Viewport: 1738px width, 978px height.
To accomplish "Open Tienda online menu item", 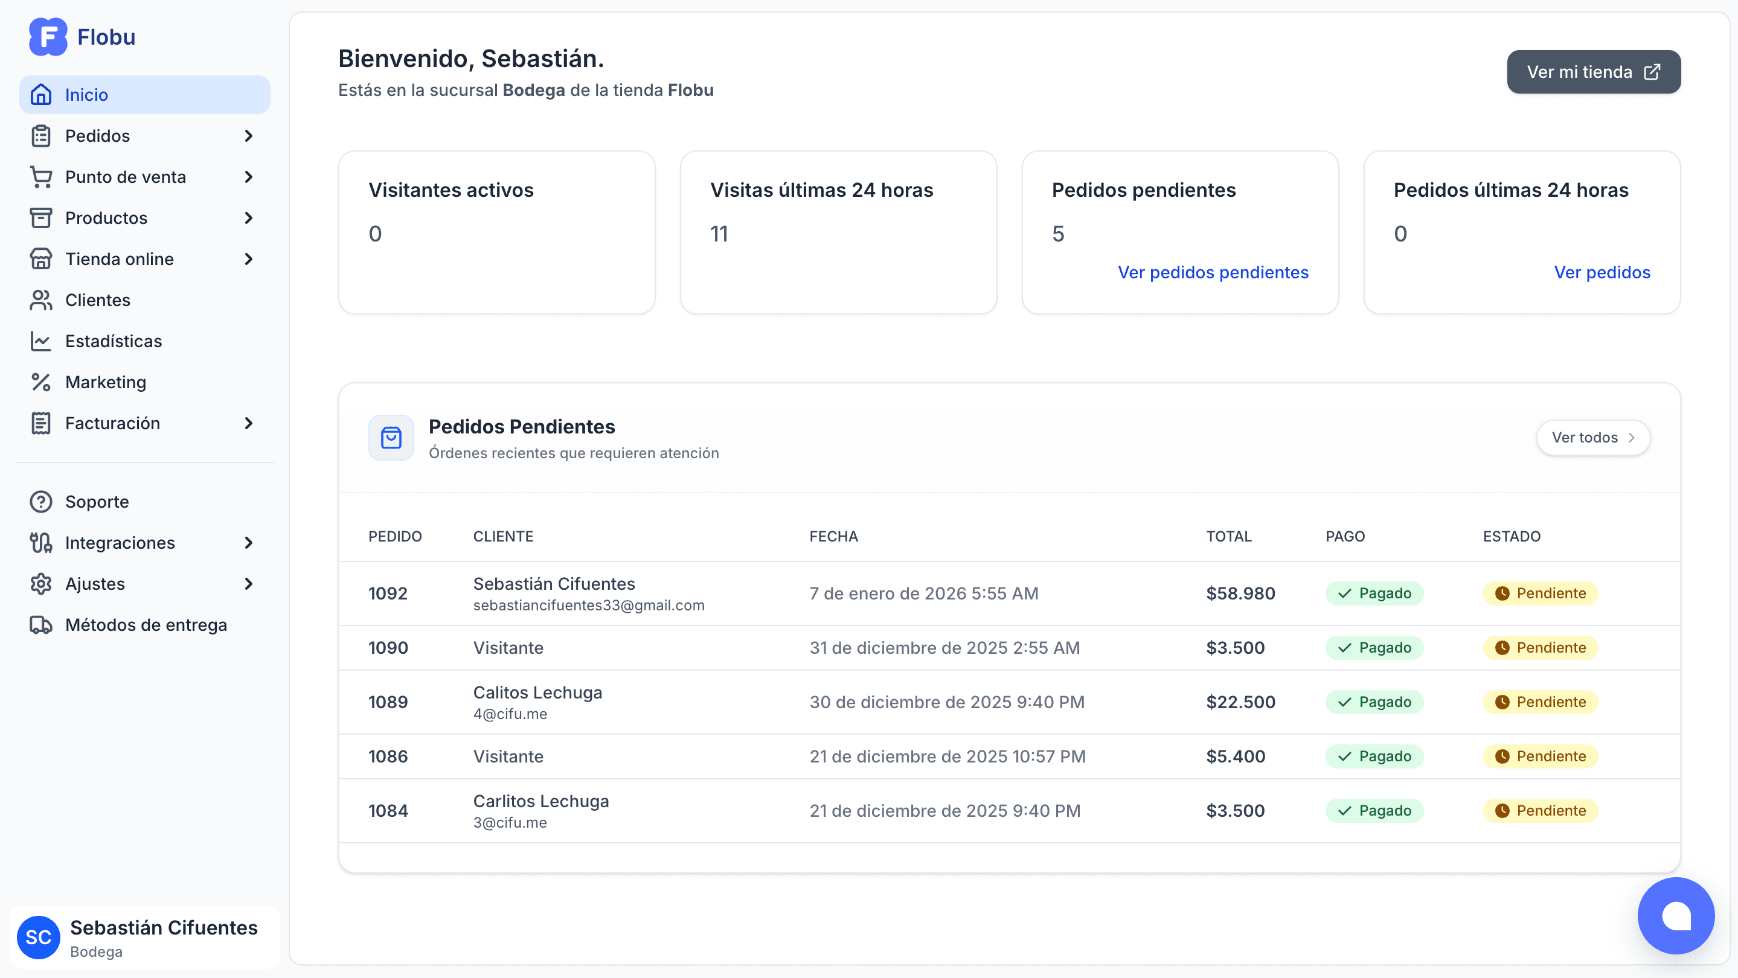I will coord(120,259).
